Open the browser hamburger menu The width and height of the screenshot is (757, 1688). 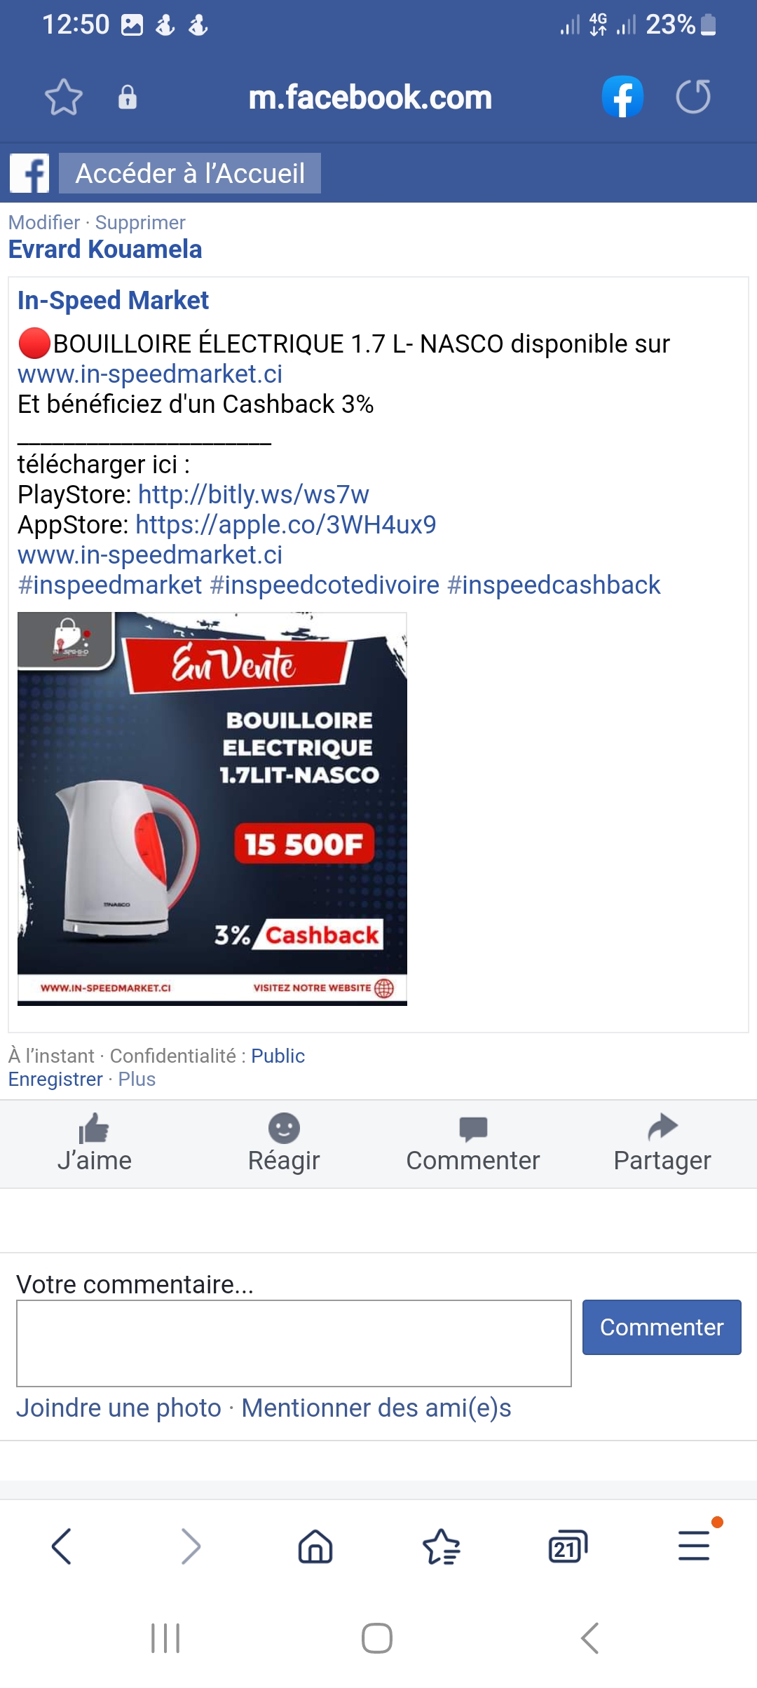694,1546
